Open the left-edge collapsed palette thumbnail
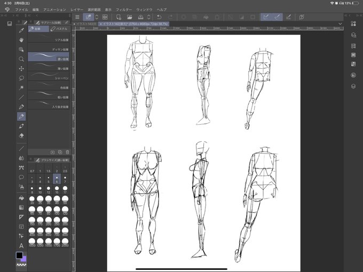The height and width of the screenshot is (272, 363). point(10,23)
